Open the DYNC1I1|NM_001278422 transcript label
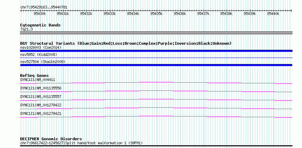 (x=41, y=105)
